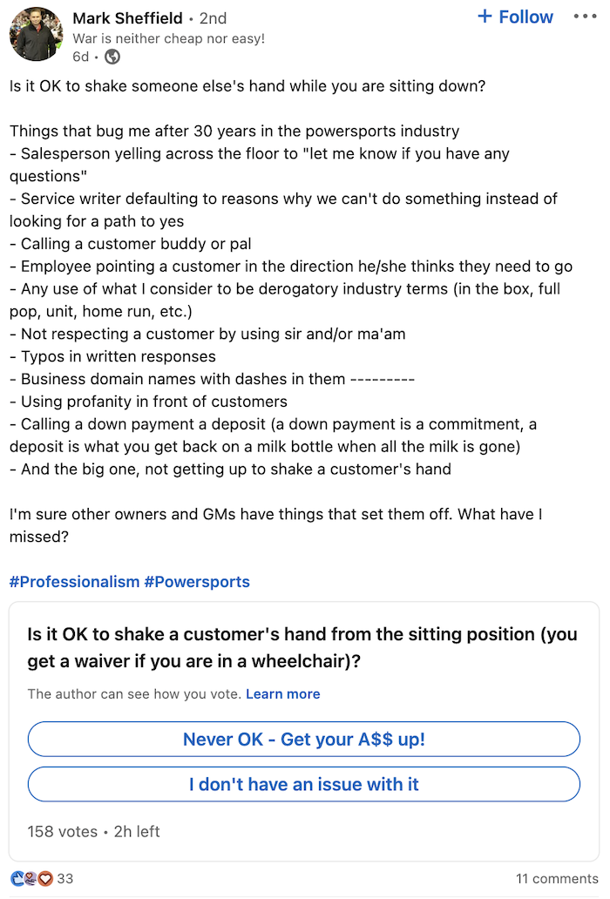The width and height of the screenshot is (610, 899).
Task: Click the "War is neither cheap nor easy!" tagline
Action: tap(169, 38)
